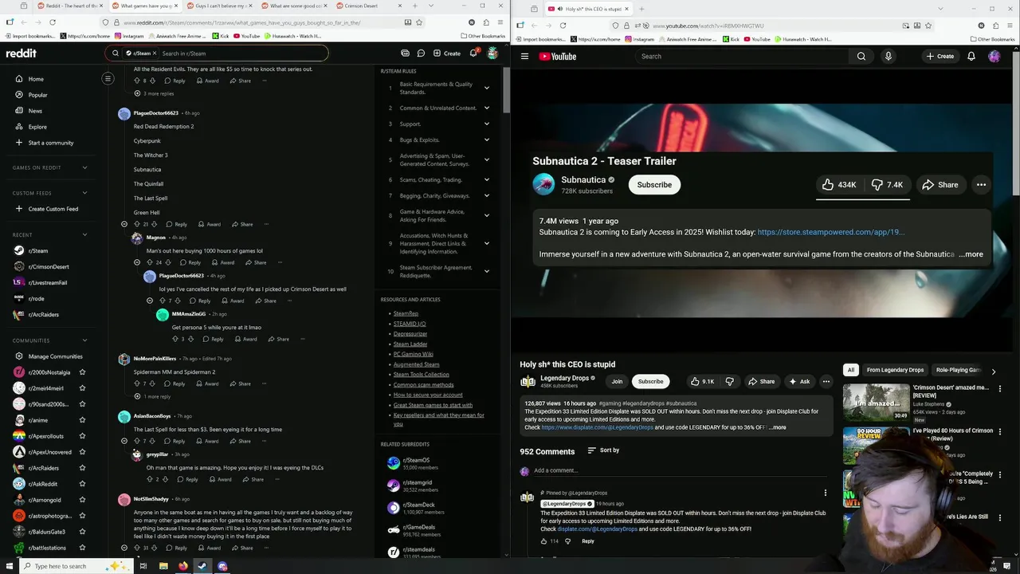
Task: Click 'Search in r/Steam' field
Action: [241, 53]
